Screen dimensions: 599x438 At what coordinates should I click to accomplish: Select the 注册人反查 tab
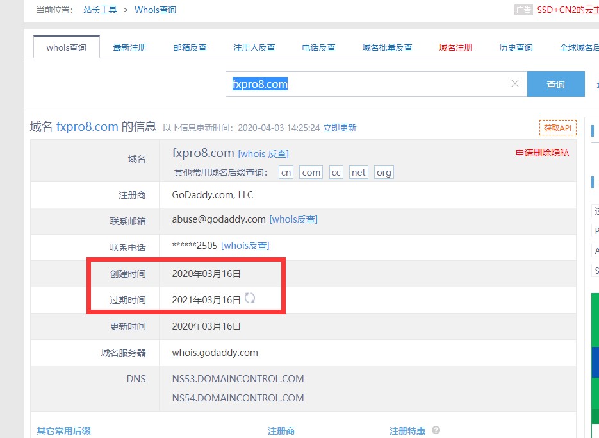(254, 47)
